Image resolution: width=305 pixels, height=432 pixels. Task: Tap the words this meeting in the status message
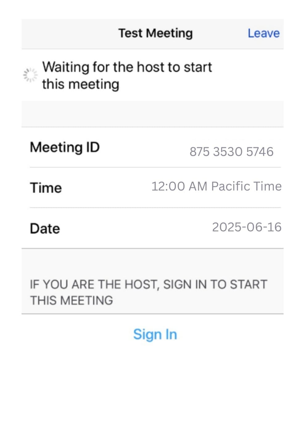click(x=81, y=84)
